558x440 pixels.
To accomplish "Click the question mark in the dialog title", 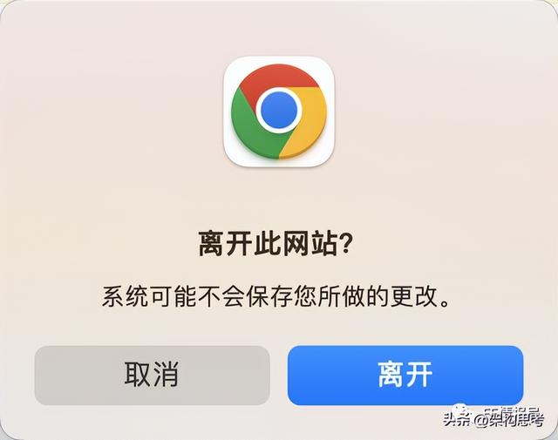I will (344, 244).
